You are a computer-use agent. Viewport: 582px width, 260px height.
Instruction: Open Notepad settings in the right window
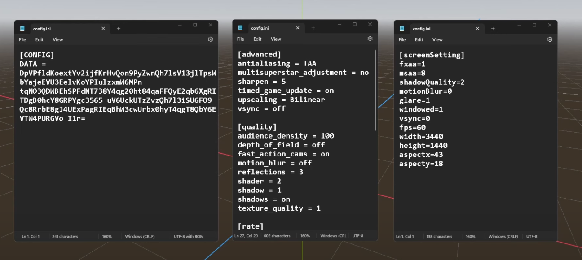(550, 39)
